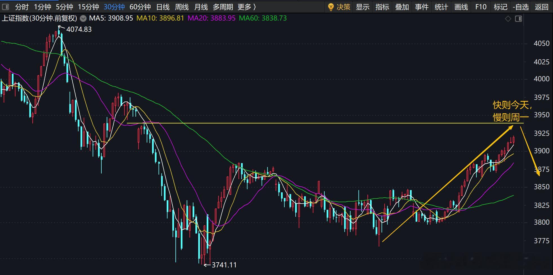Viewport: 553px width, 275px height.
Task: Click the 3825 price axis label
Action: [x=541, y=205]
